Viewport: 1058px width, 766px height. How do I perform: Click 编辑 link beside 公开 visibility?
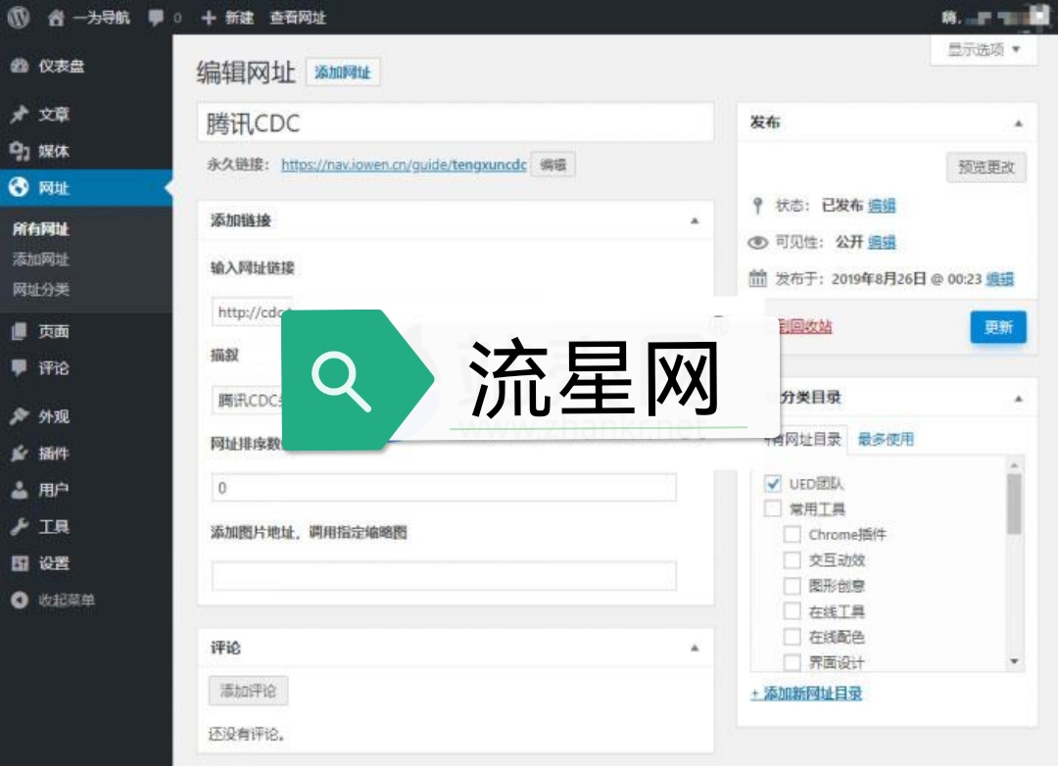click(882, 242)
